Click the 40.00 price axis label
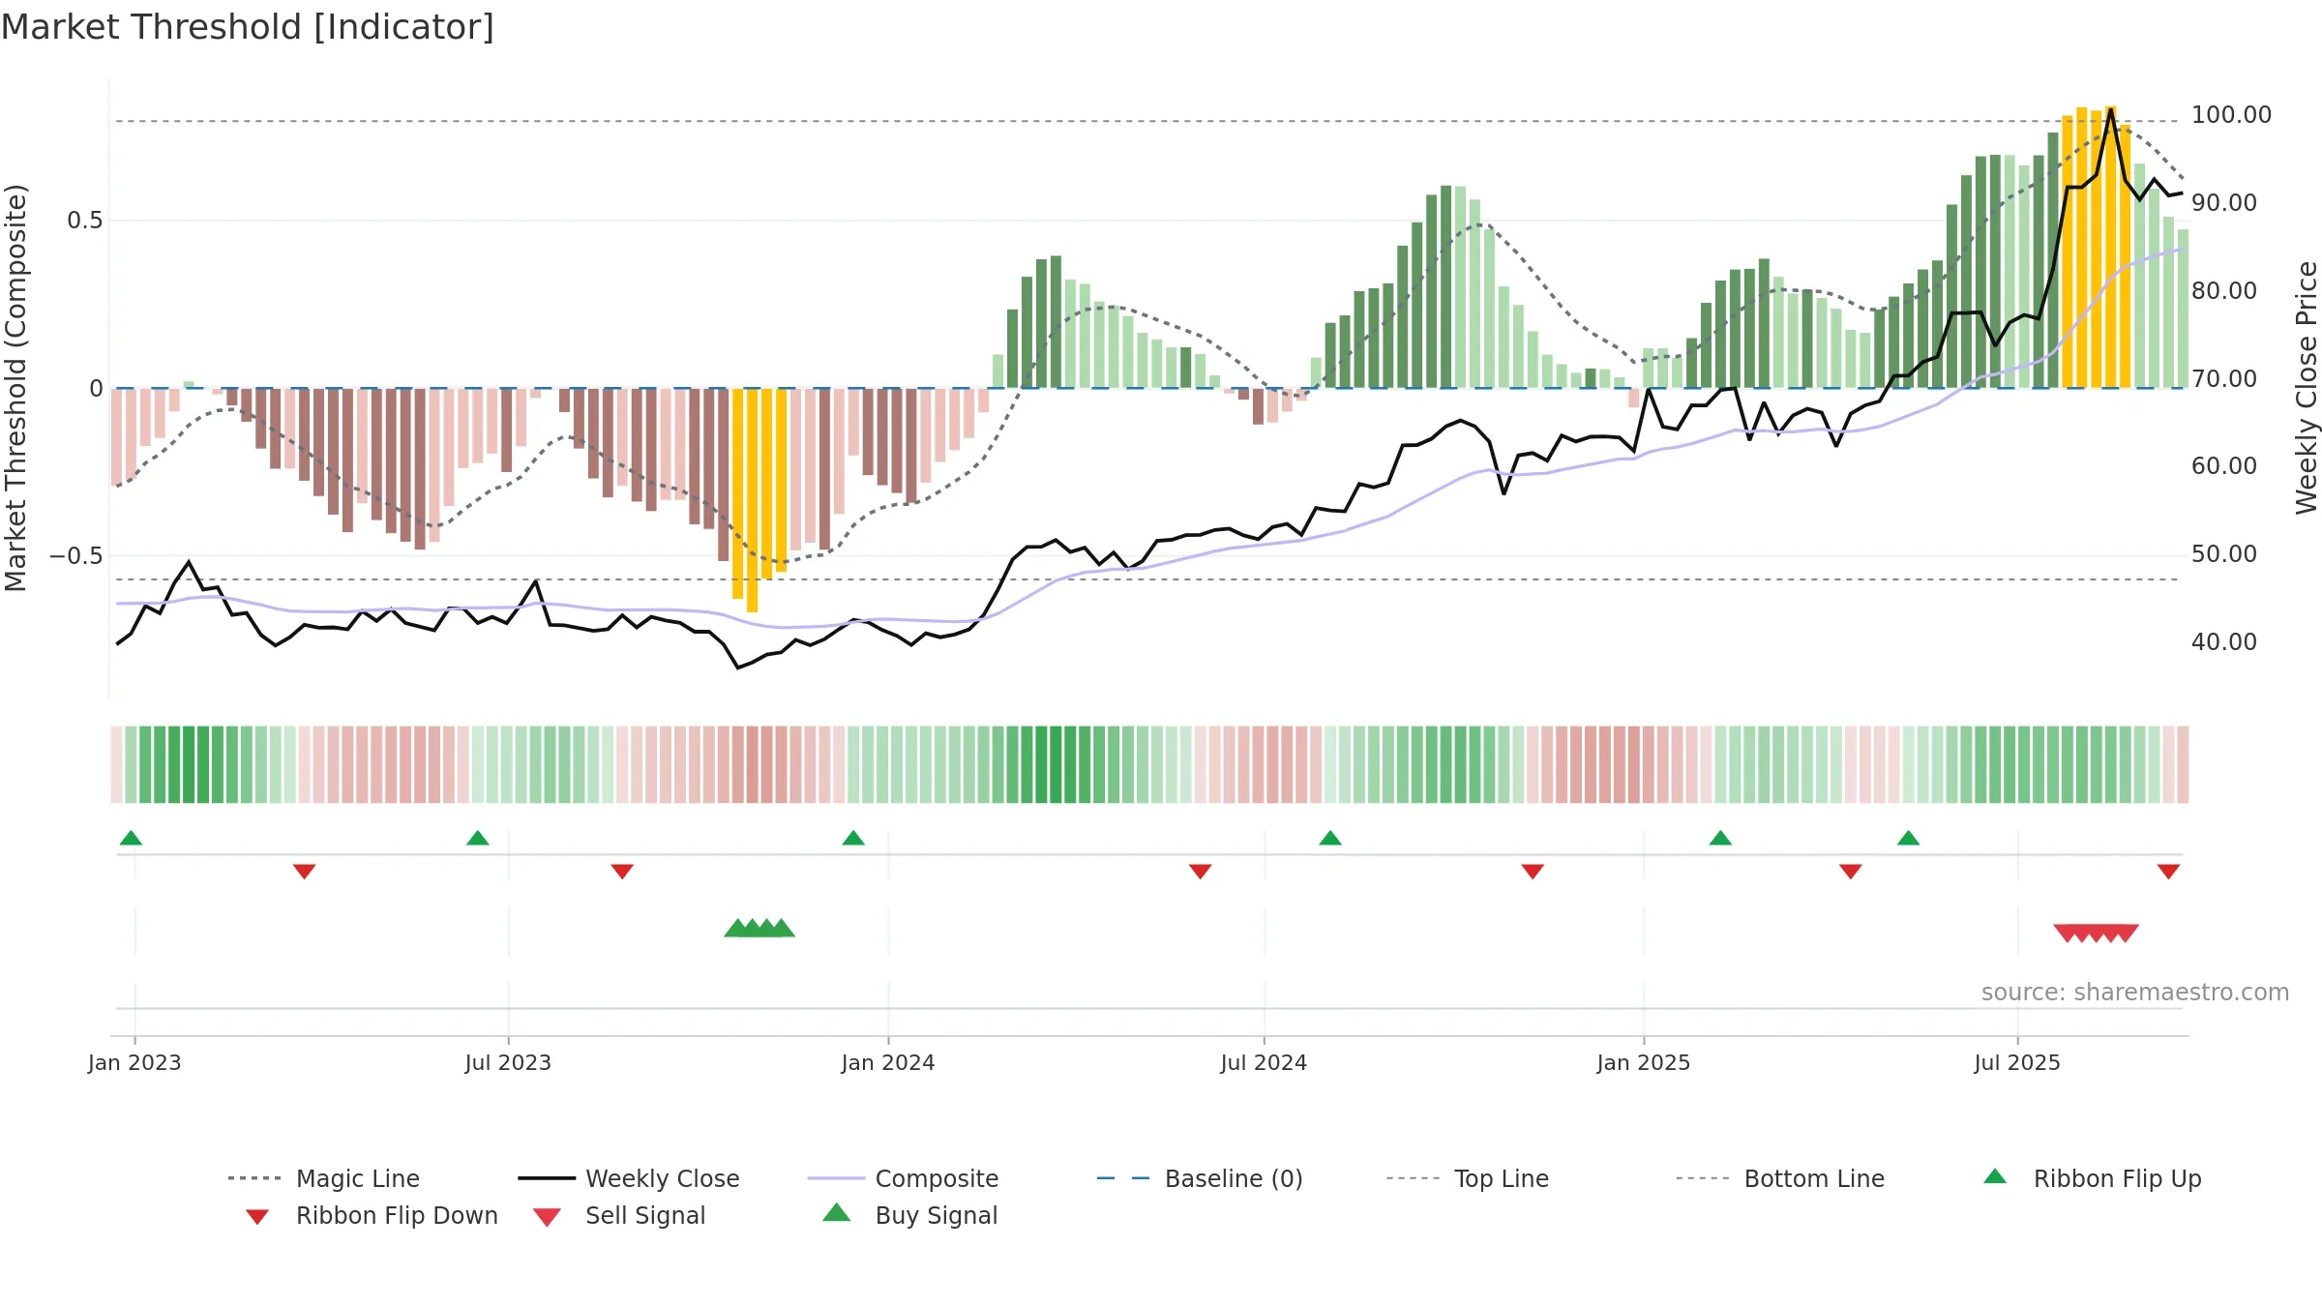 (2224, 642)
